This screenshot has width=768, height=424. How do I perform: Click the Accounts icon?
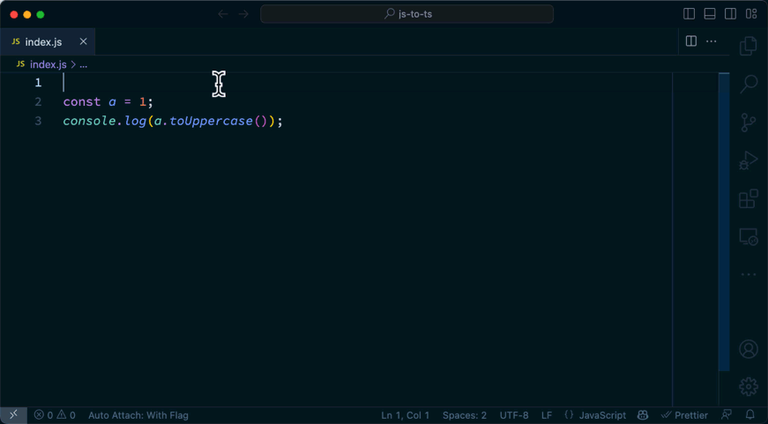(749, 349)
